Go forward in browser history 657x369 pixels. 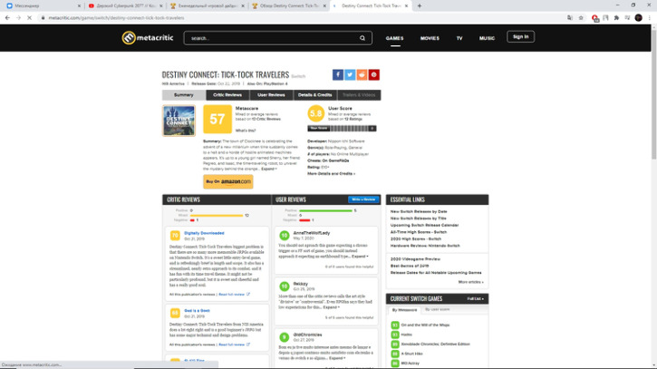point(18,17)
